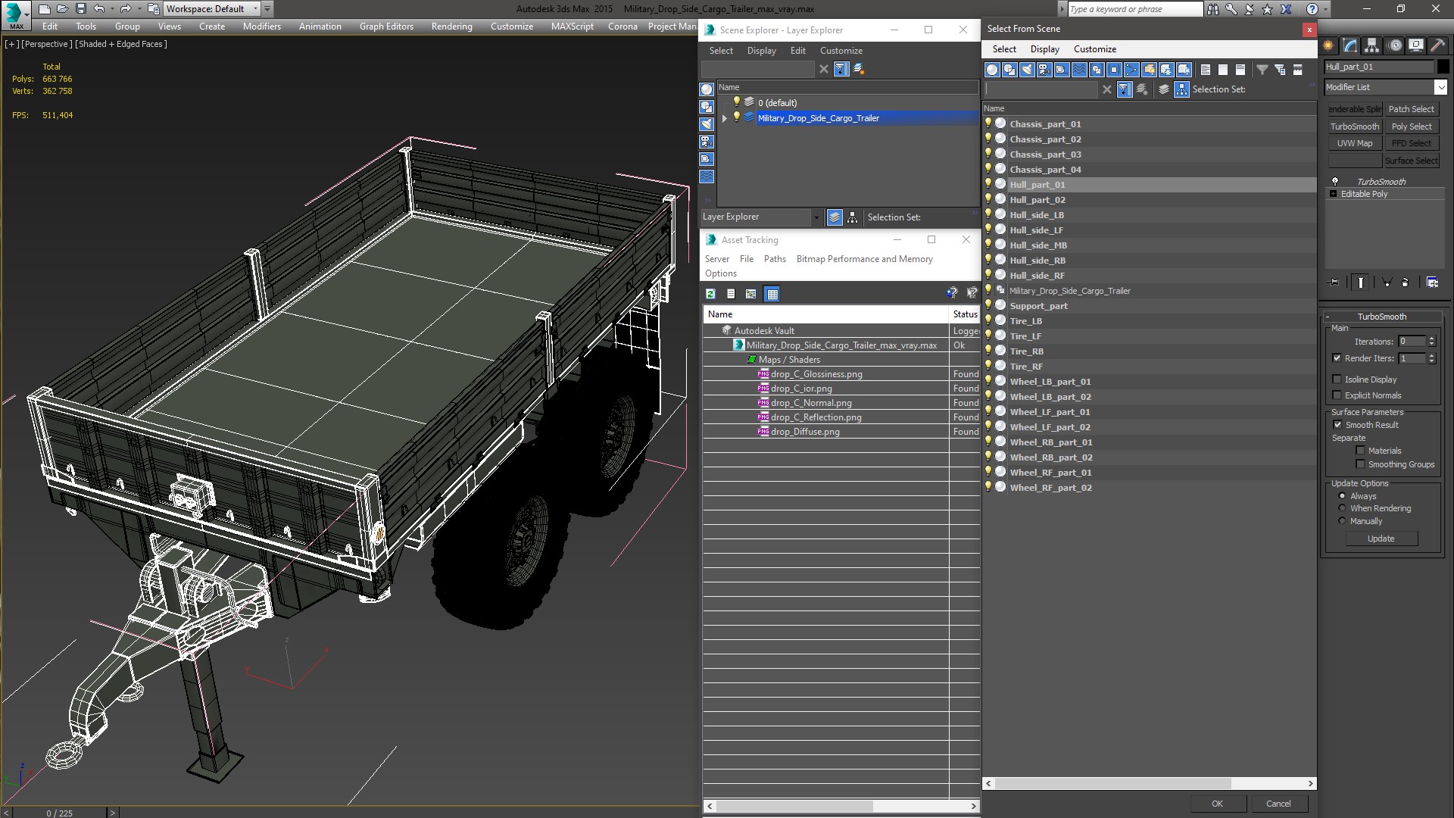Expand Military_Drop_Side_Cargo_Trailer layer in Scene Explorer

coord(724,118)
